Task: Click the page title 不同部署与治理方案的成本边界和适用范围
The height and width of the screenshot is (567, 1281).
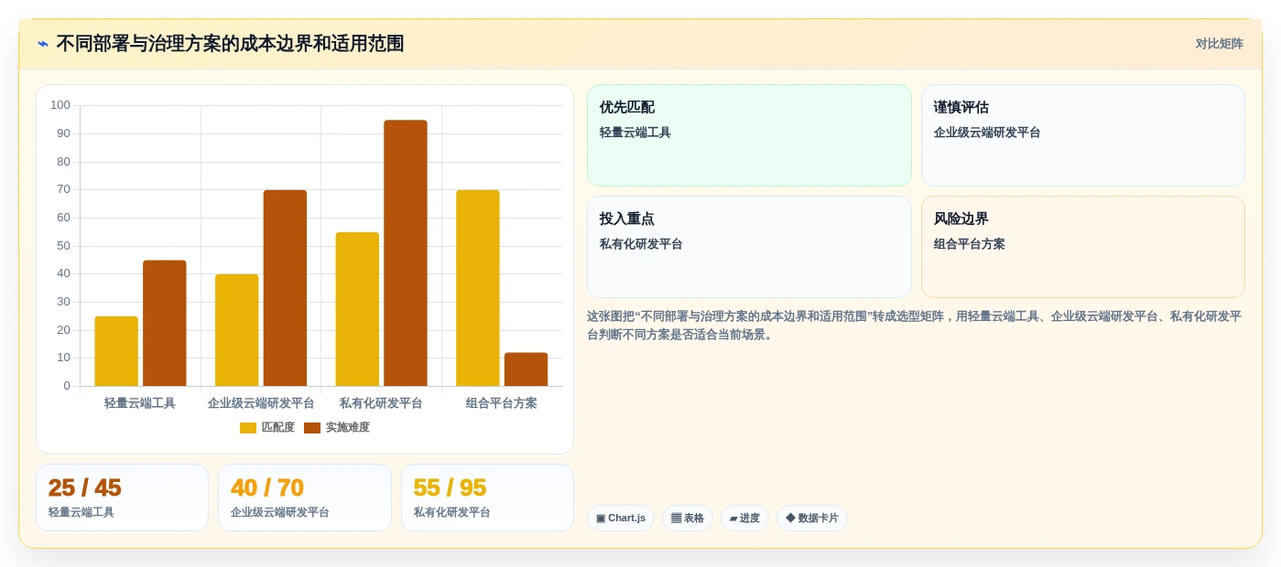Action: (x=230, y=44)
